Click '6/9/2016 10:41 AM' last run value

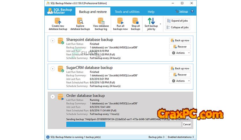pyautogui.click(x=100, y=107)
